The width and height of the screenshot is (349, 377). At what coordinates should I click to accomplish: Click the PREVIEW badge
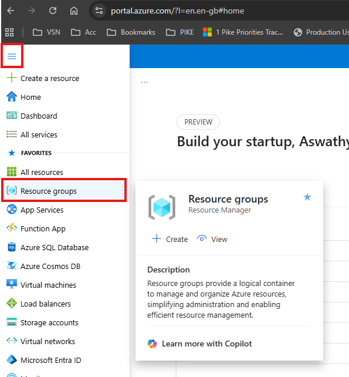pos(198,122)
